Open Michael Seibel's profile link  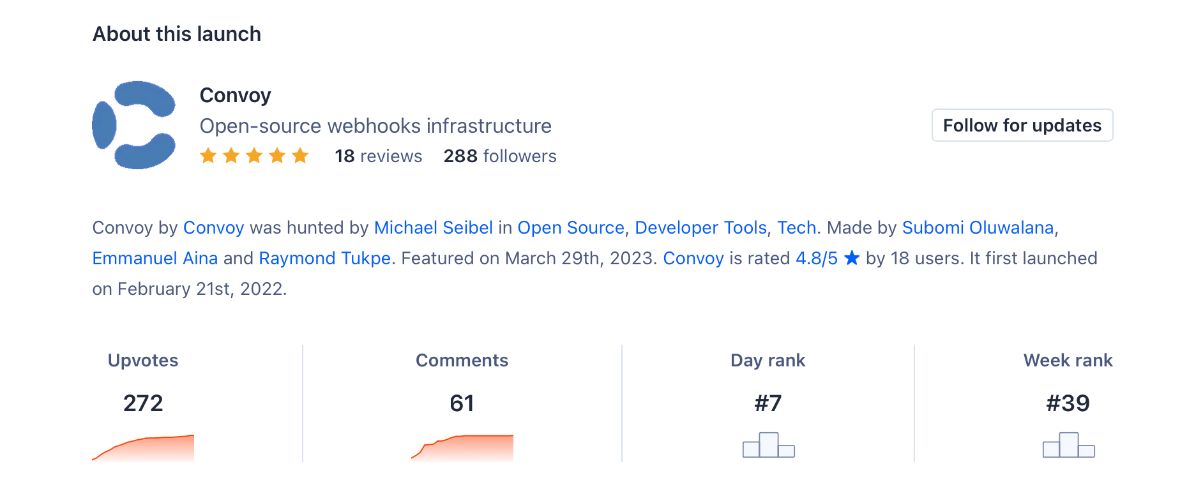click(434, 227)
